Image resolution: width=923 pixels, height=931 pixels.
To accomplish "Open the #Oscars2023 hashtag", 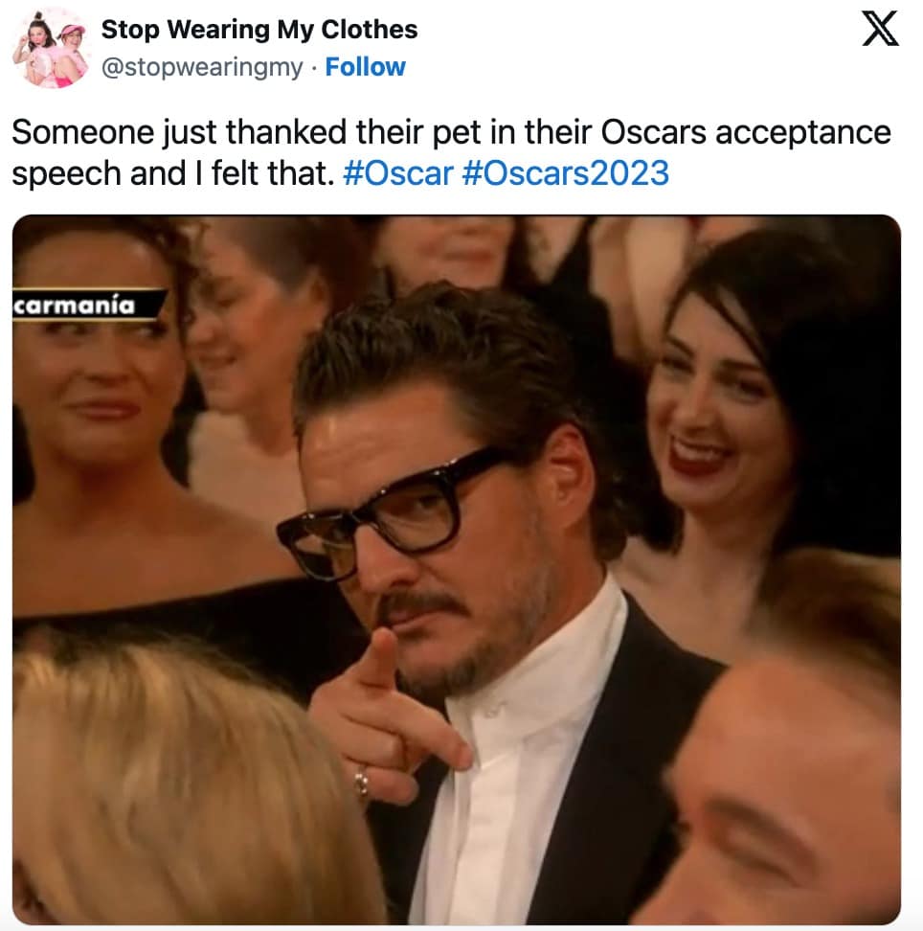I will (565, 173).
